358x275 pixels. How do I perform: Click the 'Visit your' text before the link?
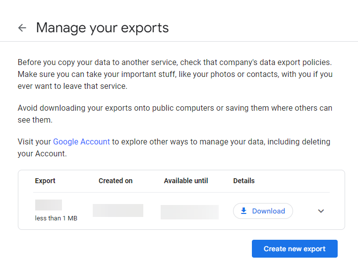pos(34,141)
